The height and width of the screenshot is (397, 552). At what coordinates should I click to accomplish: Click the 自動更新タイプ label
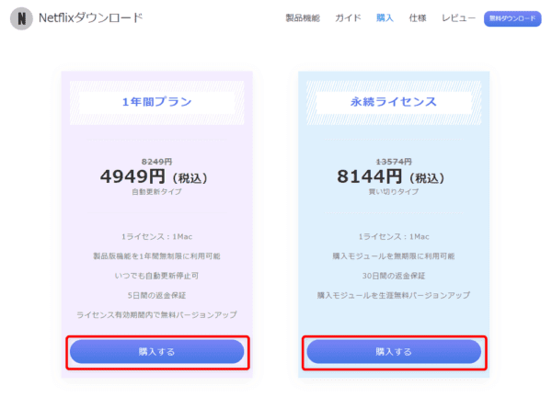(x=156, y=192)
